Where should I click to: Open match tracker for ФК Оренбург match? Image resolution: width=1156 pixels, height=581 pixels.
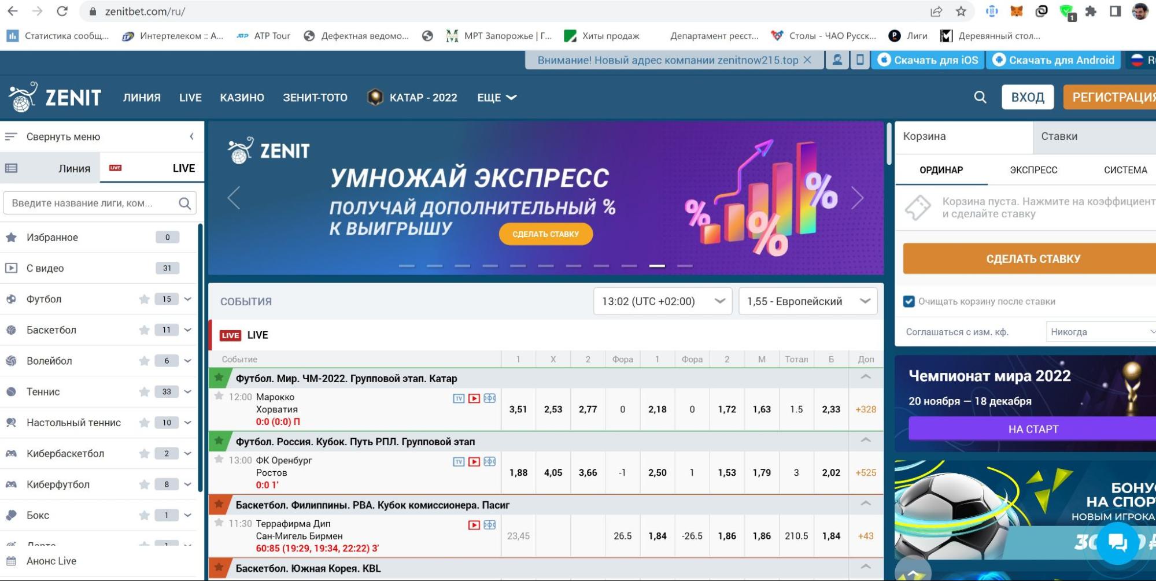(490, 461)
